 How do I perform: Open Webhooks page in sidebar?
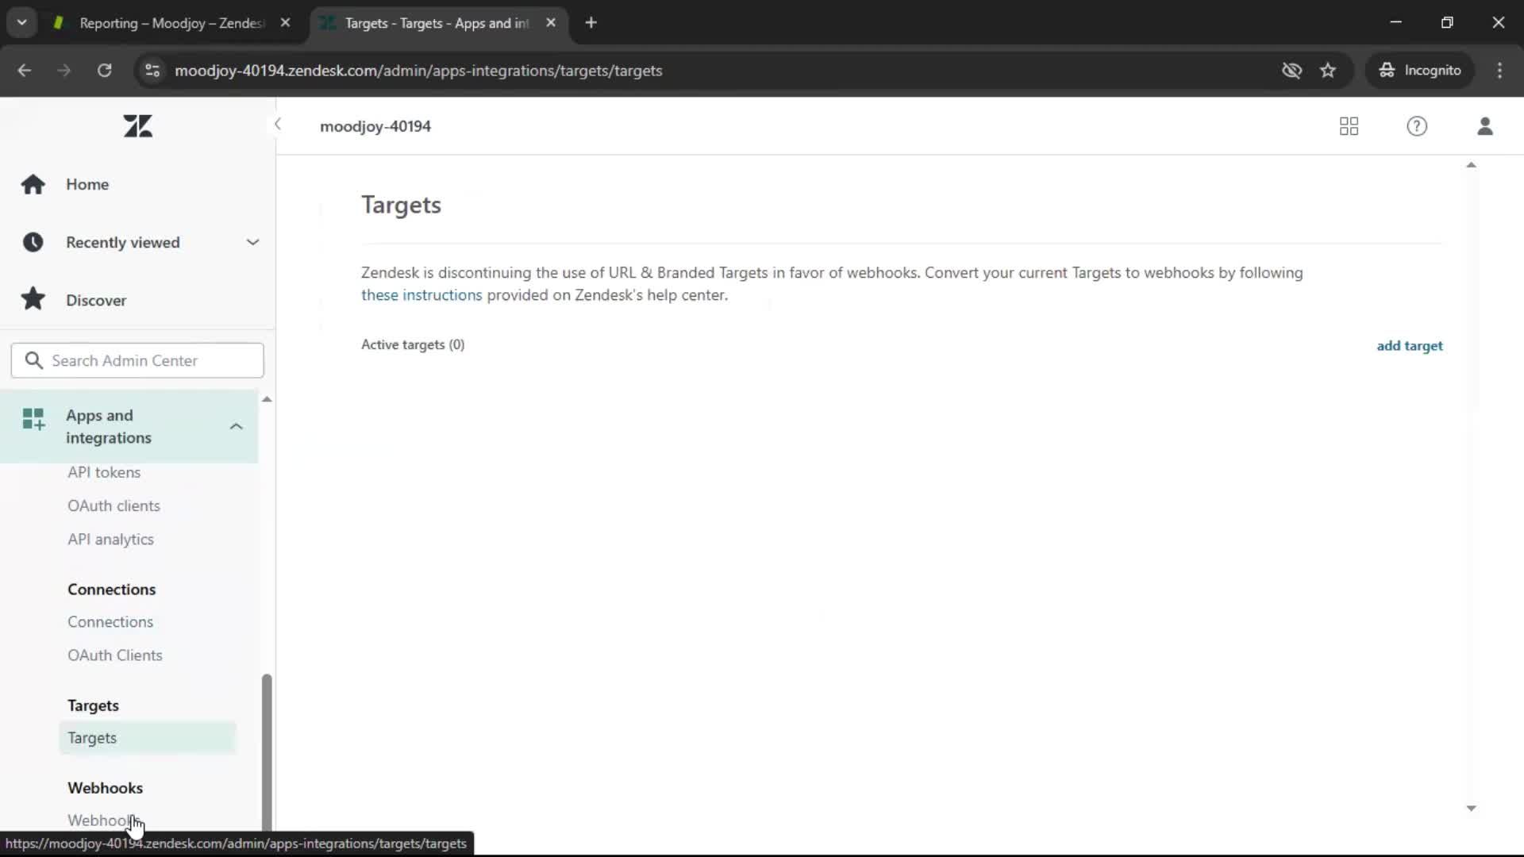(103, 820)
